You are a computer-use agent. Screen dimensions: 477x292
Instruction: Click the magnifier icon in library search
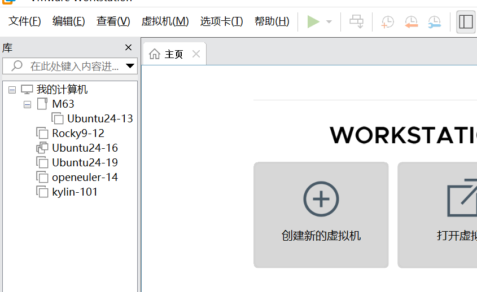[17, 65]
